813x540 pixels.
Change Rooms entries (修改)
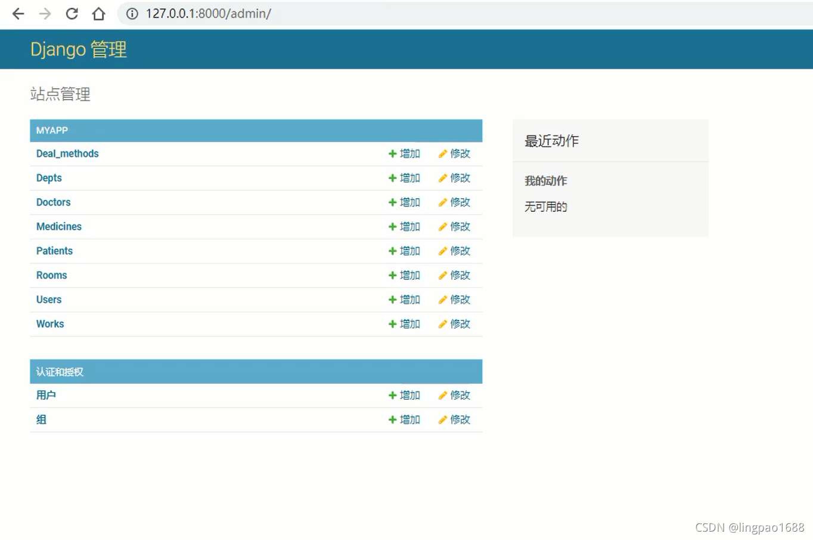(x=454, y=276)
